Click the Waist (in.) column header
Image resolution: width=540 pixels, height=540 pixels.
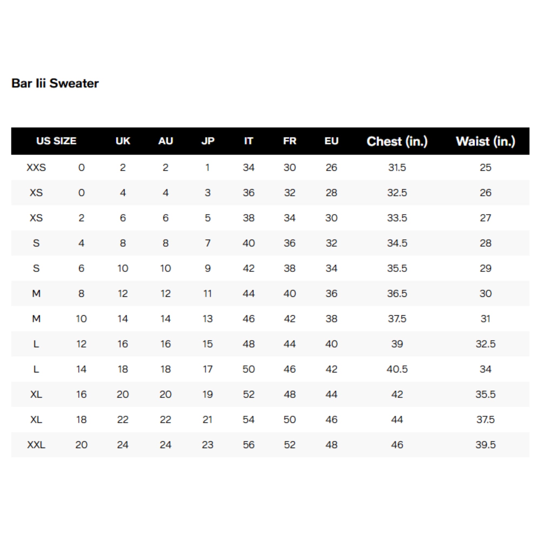pyautogui.click(x=485, y=141)
